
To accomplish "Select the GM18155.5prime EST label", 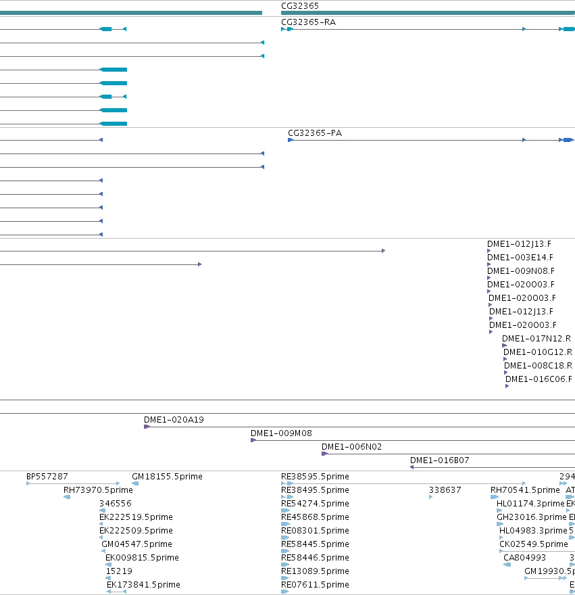I will click(x=167, y=477).
